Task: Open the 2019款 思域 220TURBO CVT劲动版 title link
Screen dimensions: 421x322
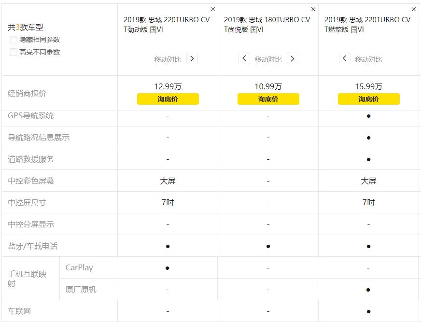Action: 167,24
